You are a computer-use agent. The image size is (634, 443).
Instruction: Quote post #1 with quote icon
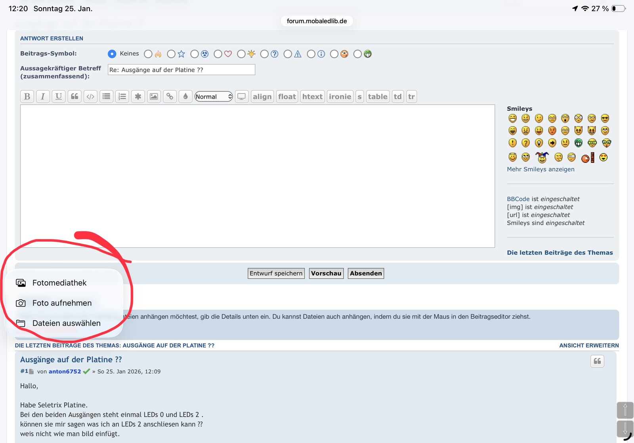[x=597, y=361]
